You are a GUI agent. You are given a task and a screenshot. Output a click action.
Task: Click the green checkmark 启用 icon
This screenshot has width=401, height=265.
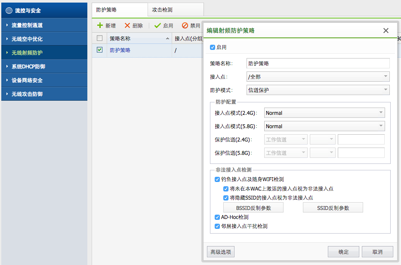pos(157,26)
